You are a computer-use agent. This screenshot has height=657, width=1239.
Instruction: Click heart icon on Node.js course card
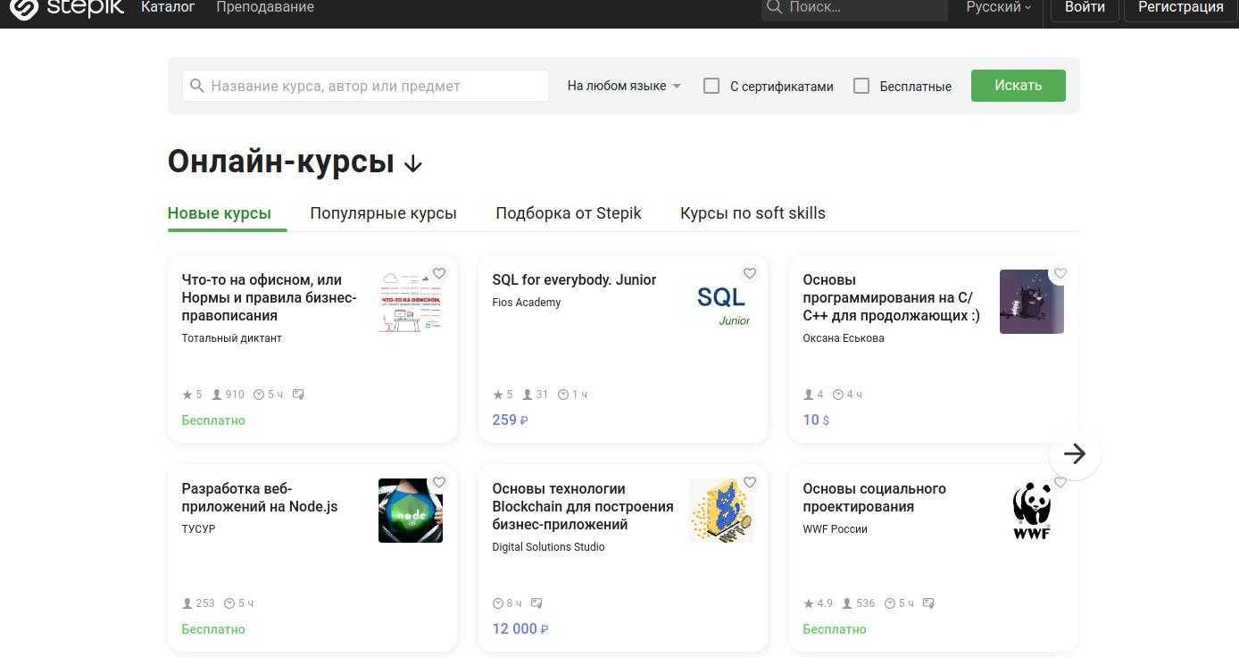click(x=439, y=483)
